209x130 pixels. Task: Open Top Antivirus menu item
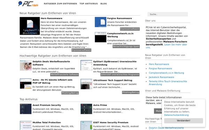[x=88, y=4]
